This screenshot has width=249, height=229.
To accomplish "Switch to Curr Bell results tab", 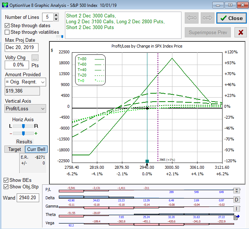I will [36, 150].
